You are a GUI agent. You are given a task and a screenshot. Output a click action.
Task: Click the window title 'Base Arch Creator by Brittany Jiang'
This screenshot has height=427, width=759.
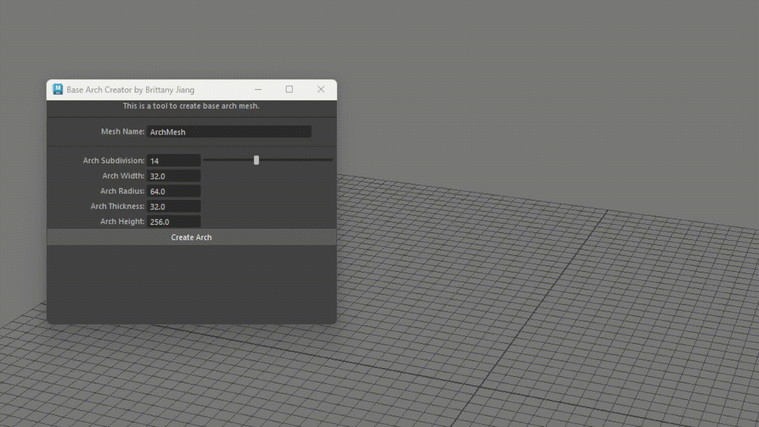click(130, 90)
